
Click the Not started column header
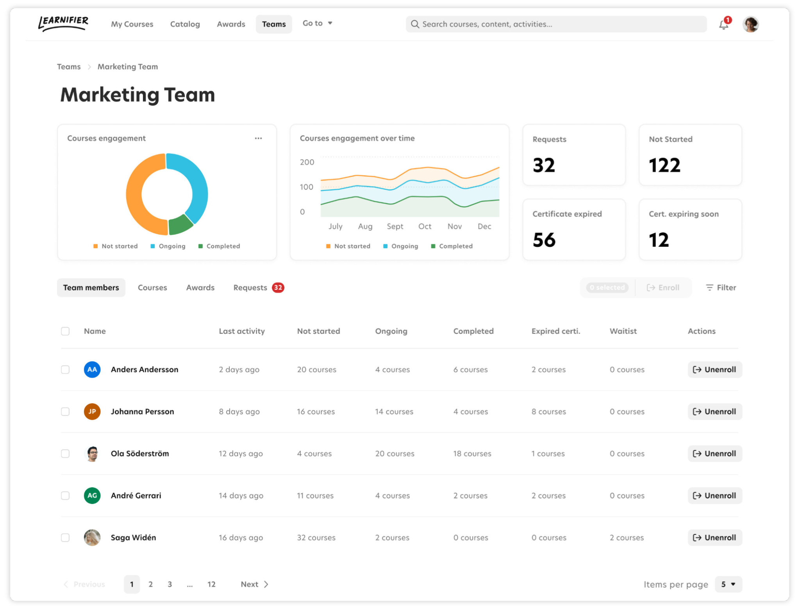[318, 331]
